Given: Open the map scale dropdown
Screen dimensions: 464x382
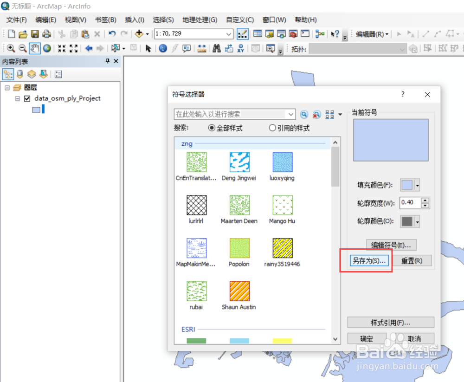Looking at the screenshot, I should point(228,34).
